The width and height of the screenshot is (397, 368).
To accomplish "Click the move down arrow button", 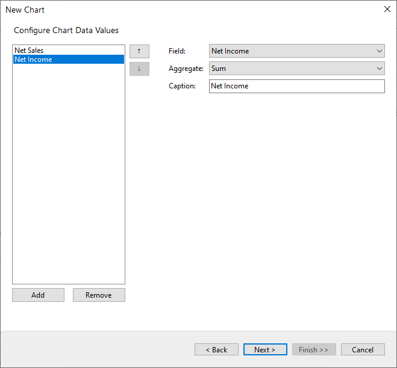I will point(139,69).
